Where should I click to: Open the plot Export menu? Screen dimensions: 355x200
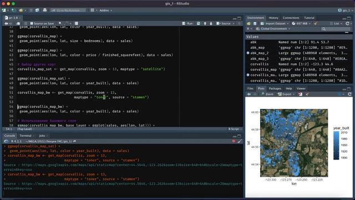286,94
